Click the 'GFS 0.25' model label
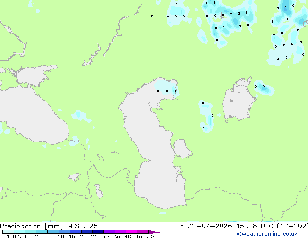 coord(82,226)
